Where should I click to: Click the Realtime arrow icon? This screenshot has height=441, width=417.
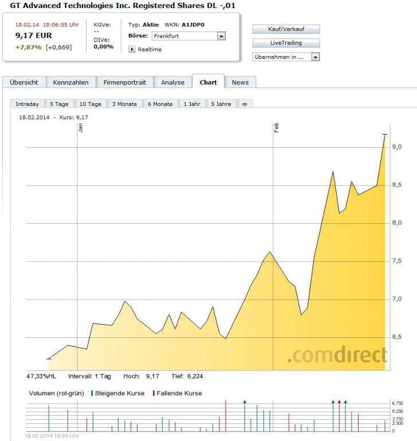(132, 49)
